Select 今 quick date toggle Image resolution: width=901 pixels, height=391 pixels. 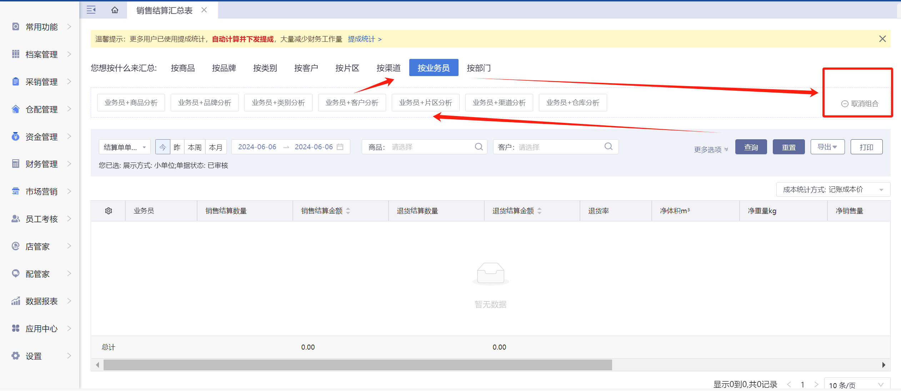pos(162,147)
